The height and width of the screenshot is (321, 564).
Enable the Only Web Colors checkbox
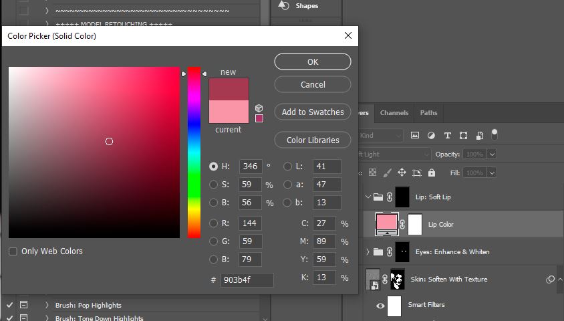pyautogui.click(x=13, y=251)
